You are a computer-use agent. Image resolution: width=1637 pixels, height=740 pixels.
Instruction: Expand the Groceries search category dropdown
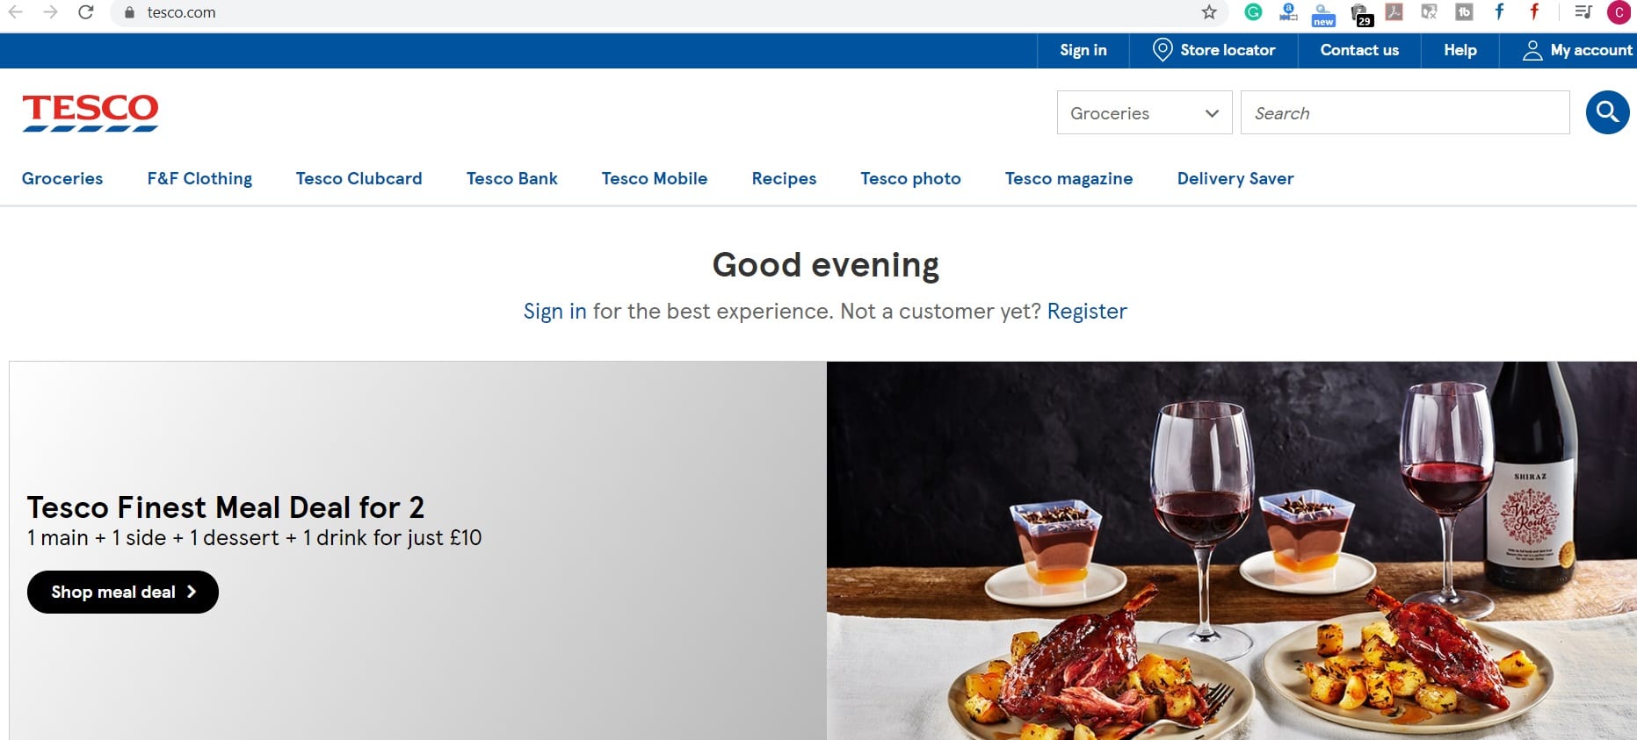[1144, 112]
